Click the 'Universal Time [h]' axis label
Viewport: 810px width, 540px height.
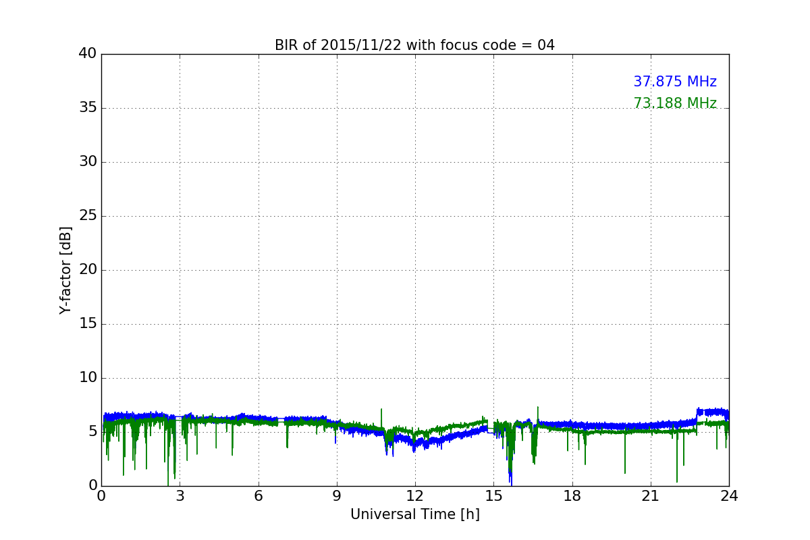[415, 514]
